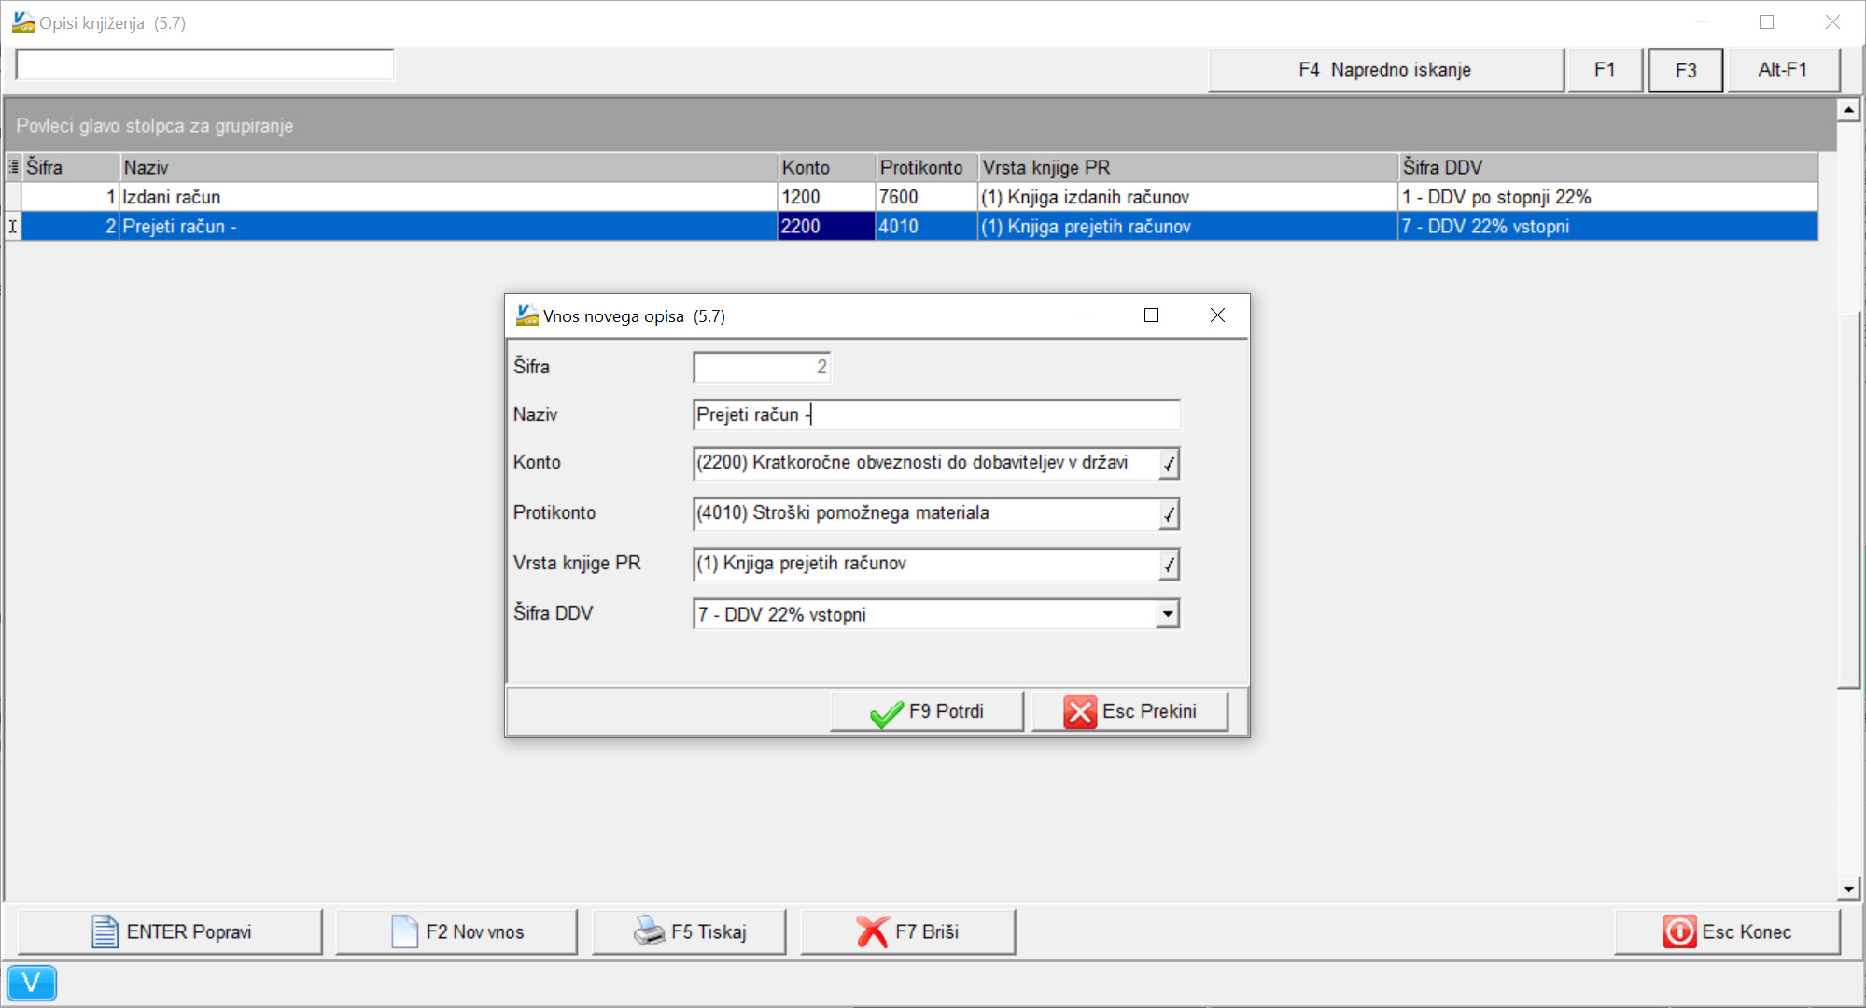
Task: Open F4 Napredno iskanje
Action: coord(1385,70)
